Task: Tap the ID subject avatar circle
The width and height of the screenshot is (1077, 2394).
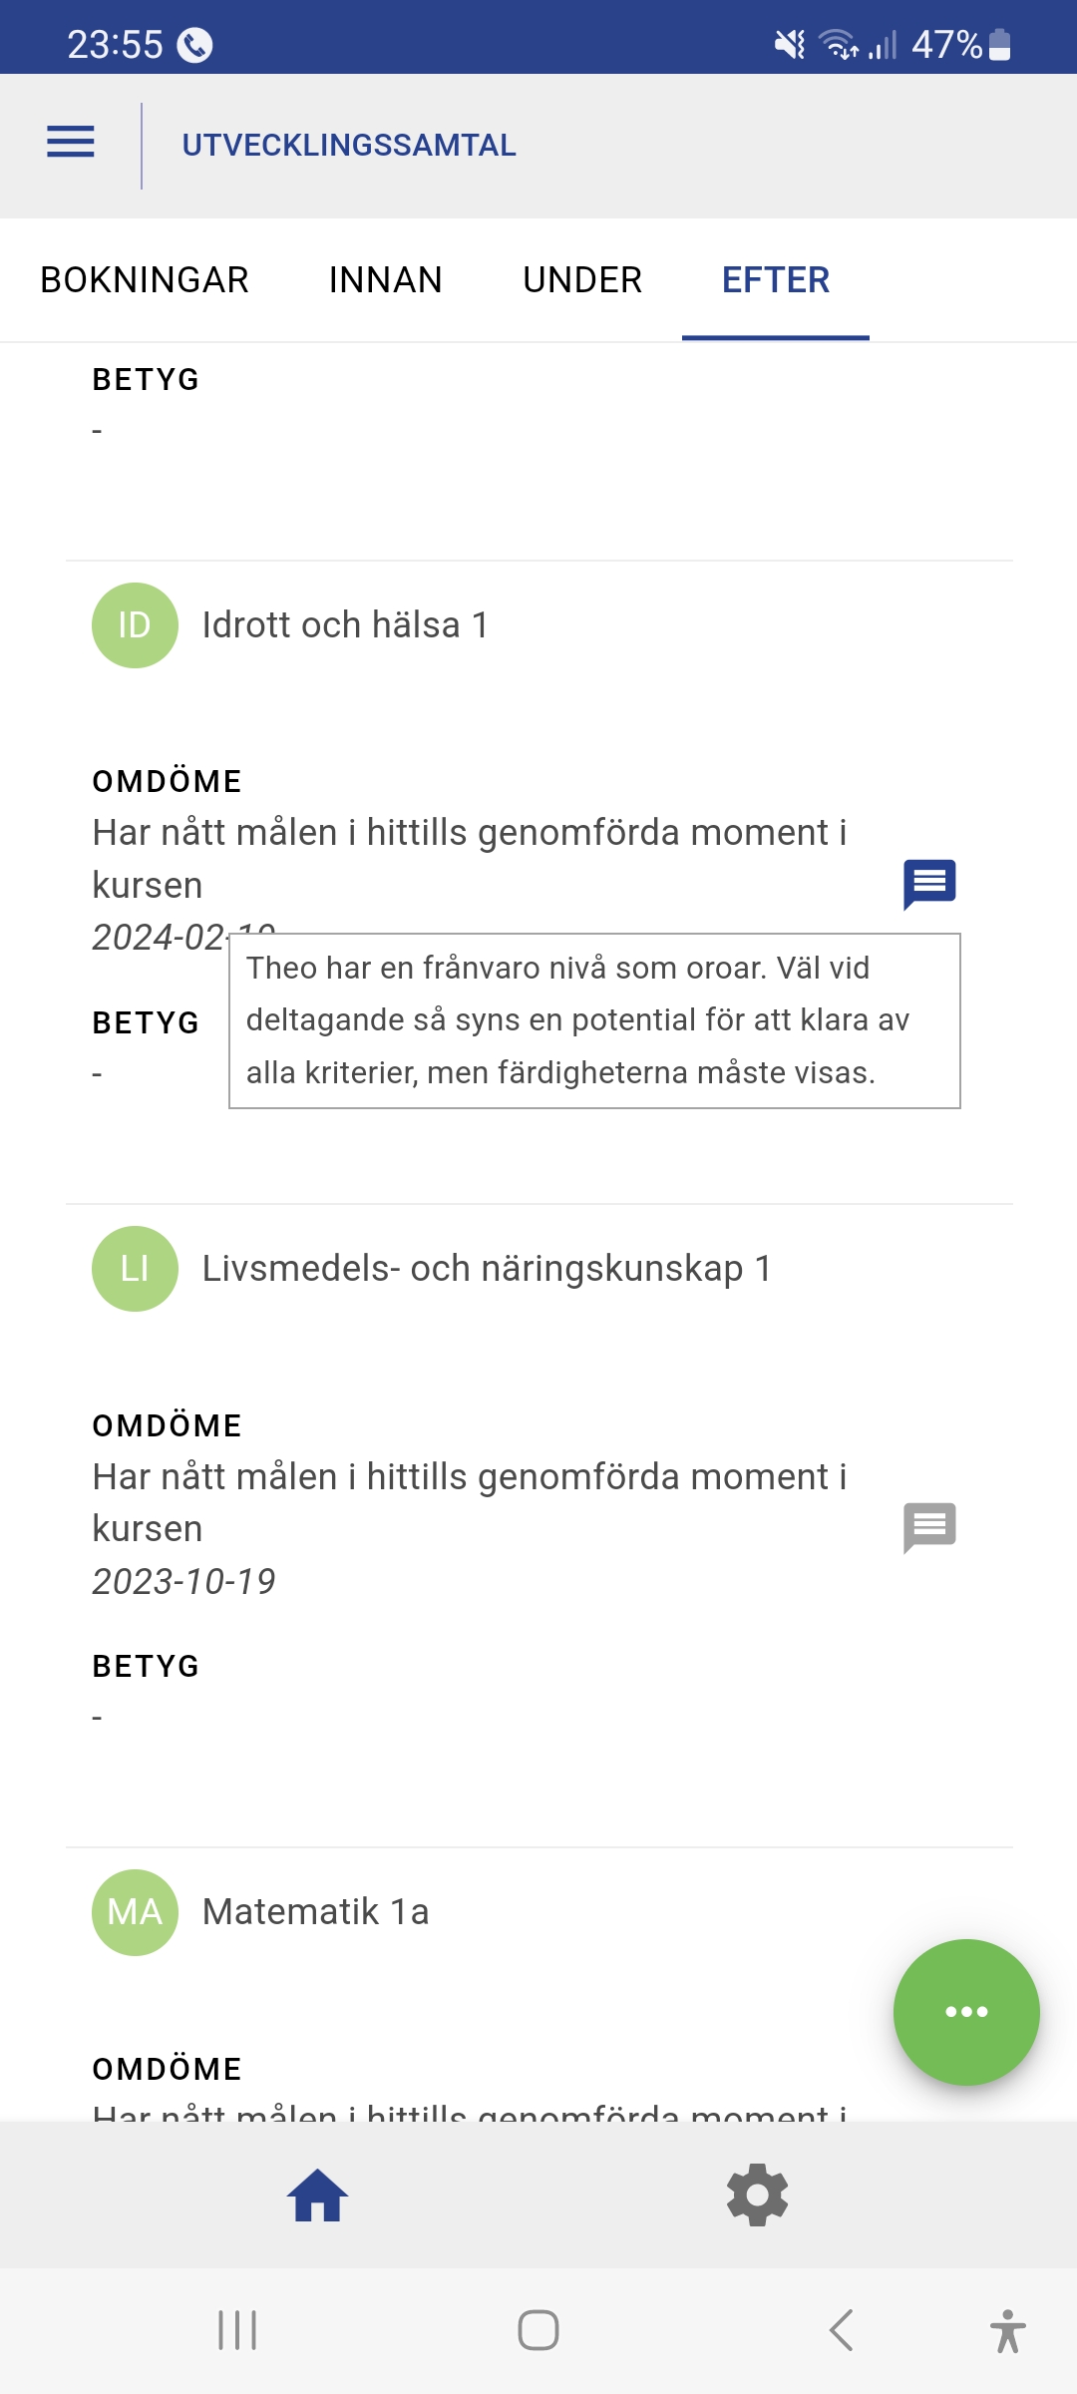Action: click(x=135, y=625)
